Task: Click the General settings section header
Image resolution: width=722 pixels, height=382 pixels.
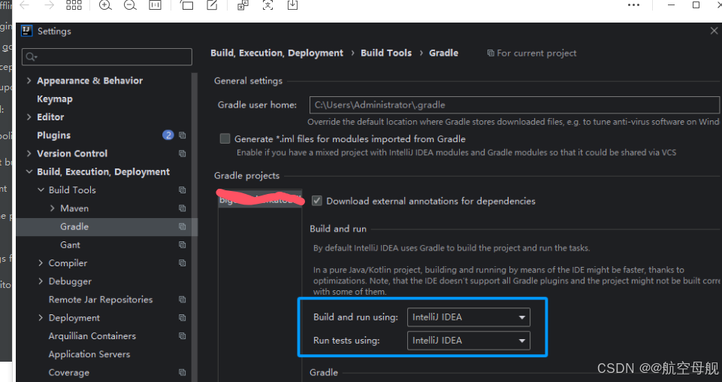Action: [x=248, y=80]
